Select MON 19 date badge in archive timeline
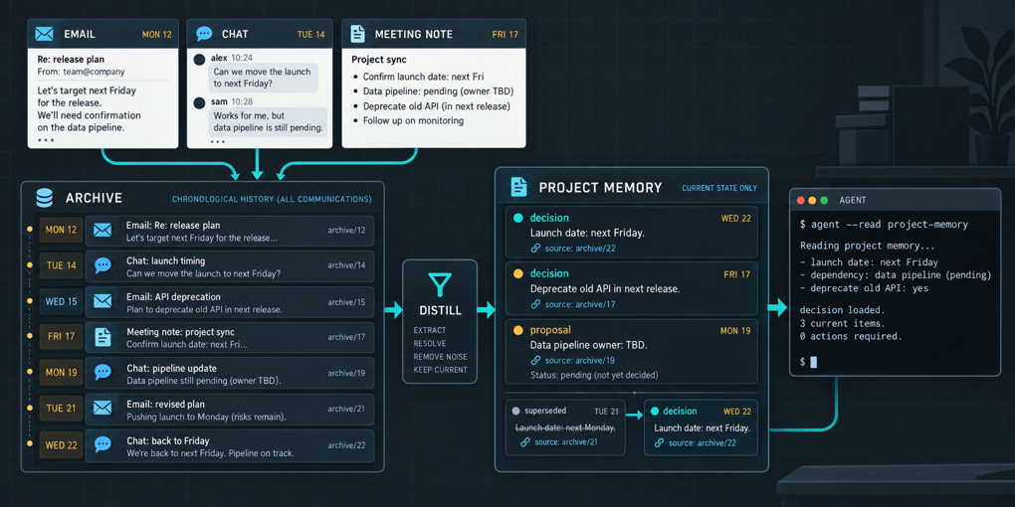This screenshot has height=507, width=1015. [x=62, y=373]
